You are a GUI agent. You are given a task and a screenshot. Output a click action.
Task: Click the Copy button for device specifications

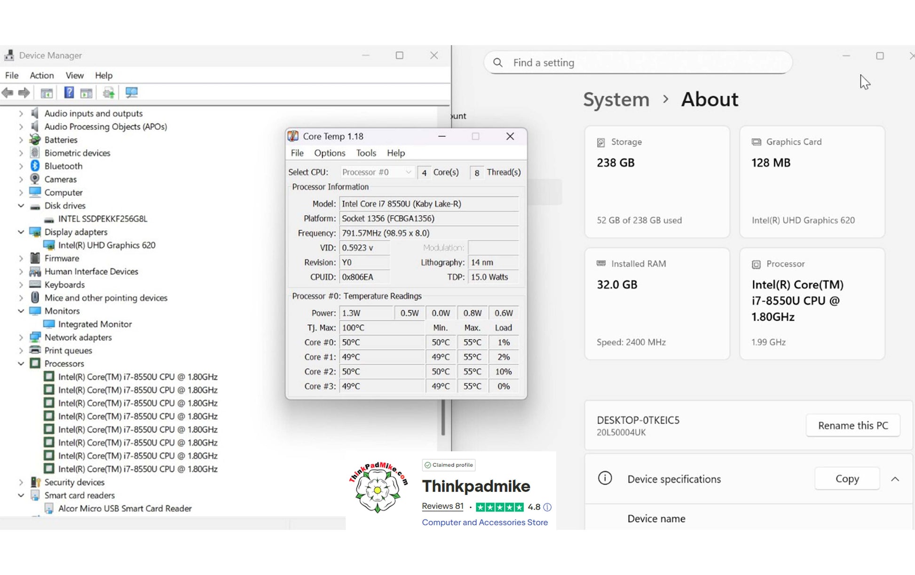(x=846, y=479)
